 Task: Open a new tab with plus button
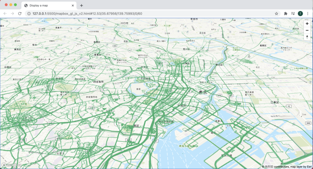click(x=81, y=5)
